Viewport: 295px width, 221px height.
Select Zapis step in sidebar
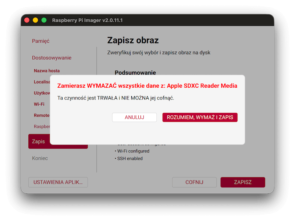pyautogui.click(x=39, y=141)
